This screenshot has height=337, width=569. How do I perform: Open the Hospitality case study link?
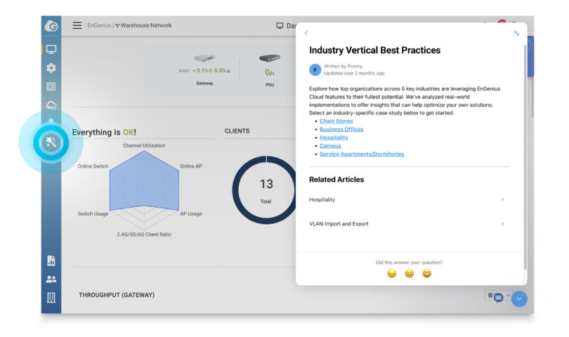pos(334,138)
